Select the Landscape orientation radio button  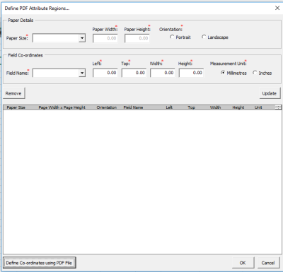pyautogui.click(x=204, y=37)
